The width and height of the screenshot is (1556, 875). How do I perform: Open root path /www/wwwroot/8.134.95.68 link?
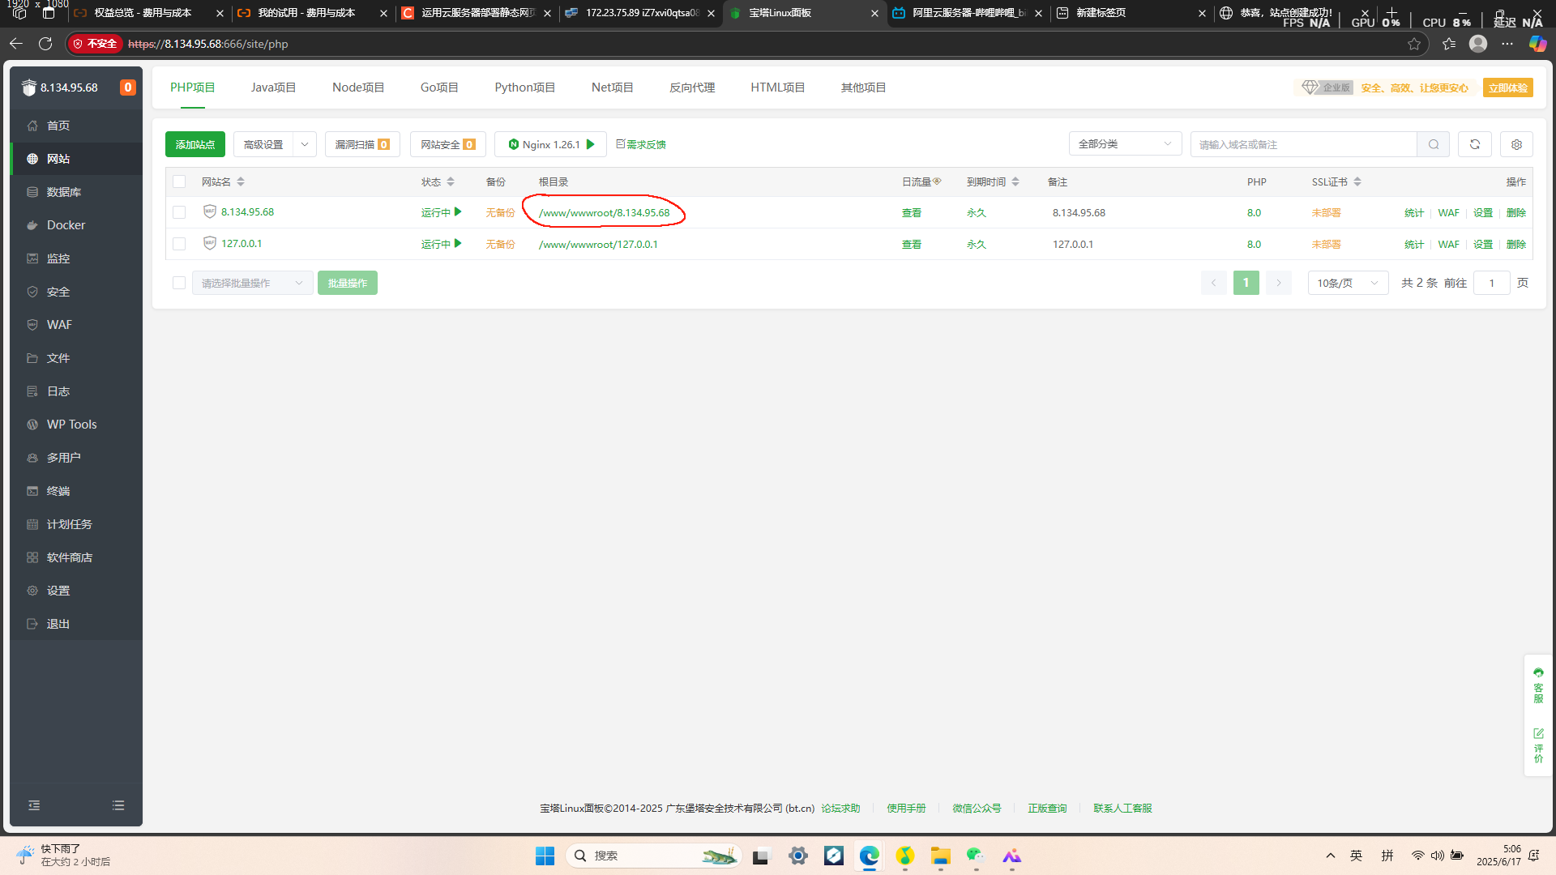pyautogui.click(x=604, y=213)
